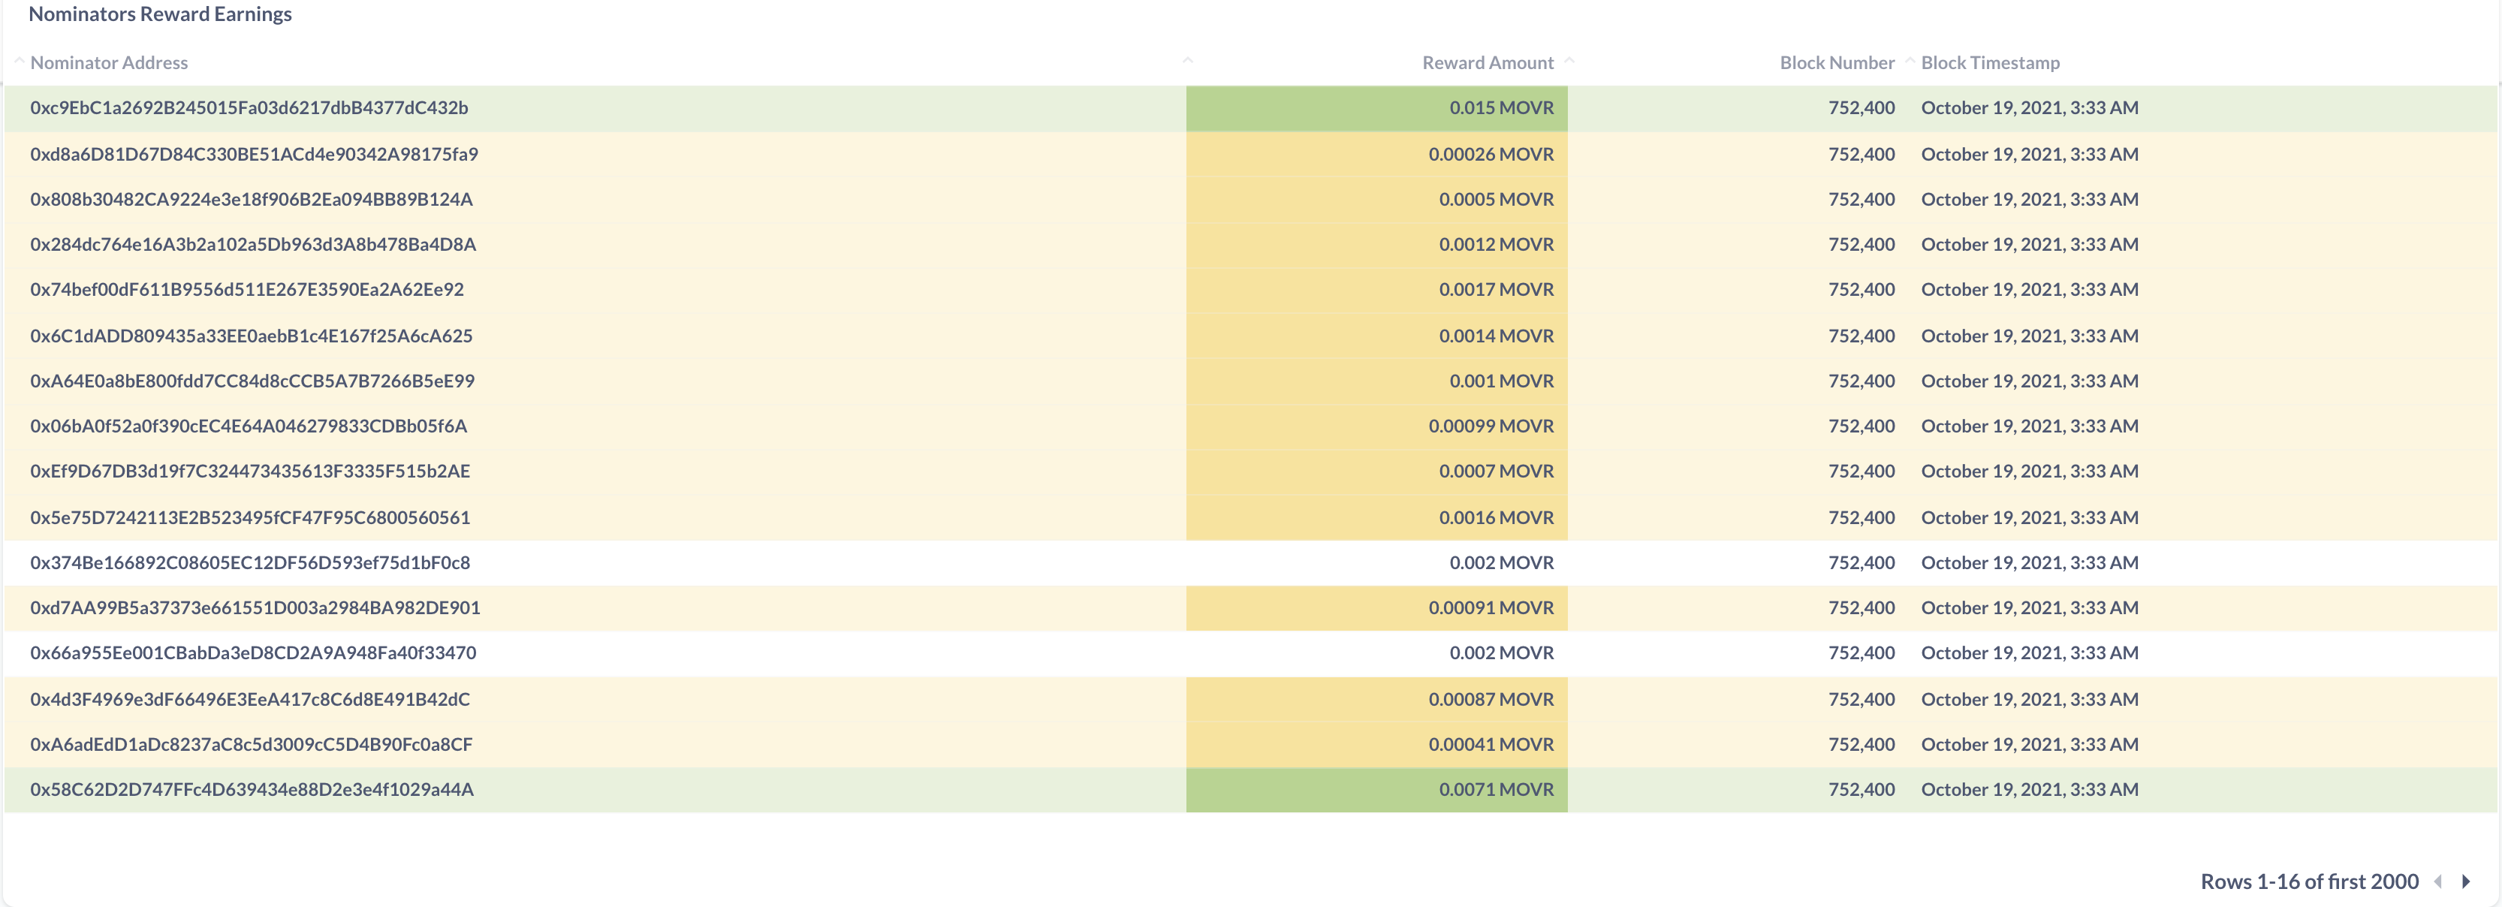
Task: Sort by Reward Amount column header
Action: (x=1487, y=62)
